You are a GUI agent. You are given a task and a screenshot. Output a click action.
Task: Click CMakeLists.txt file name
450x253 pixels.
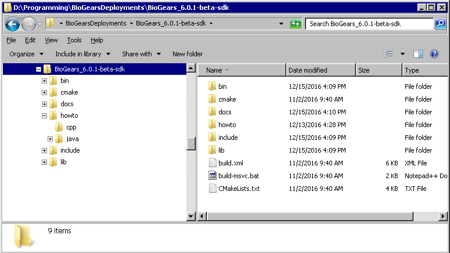[239, 189]
